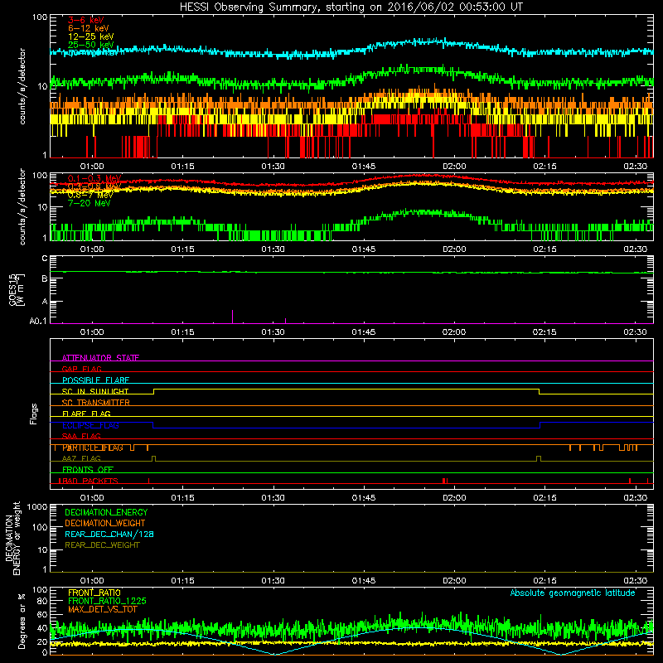Click the red BAD_PACKETS label
The height and width of the screenshot is (663, 663).
pyautogui.click(x=89, y=481)
